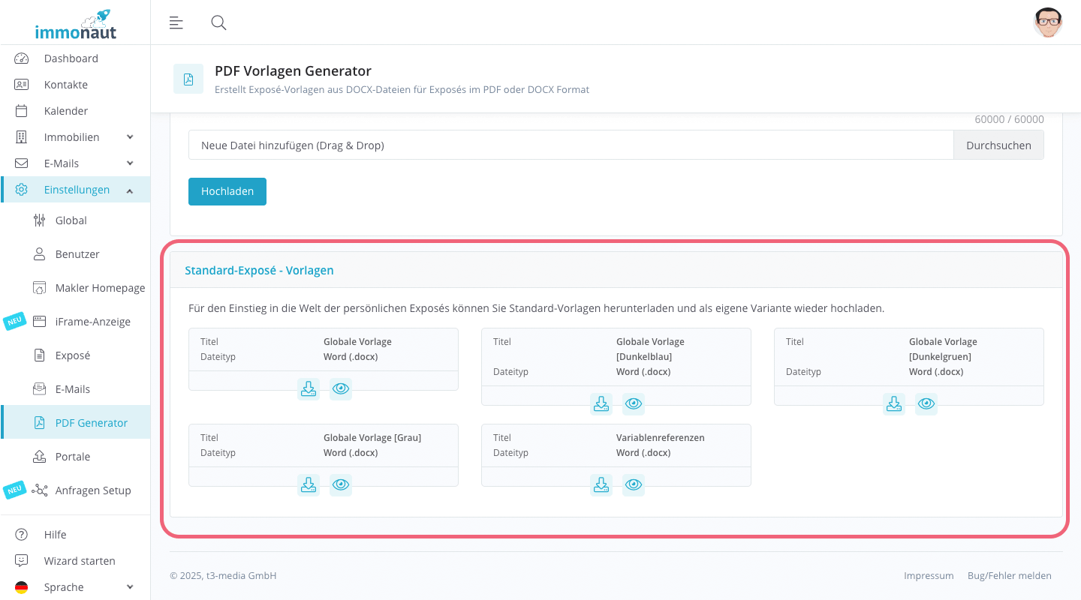Open the user avatar menu
This screenshot has height=600, width=1081.
click(x=1047, y=22)
